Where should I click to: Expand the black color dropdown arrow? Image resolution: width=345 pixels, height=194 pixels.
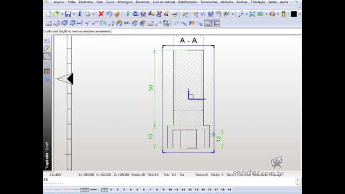(300, 15)
